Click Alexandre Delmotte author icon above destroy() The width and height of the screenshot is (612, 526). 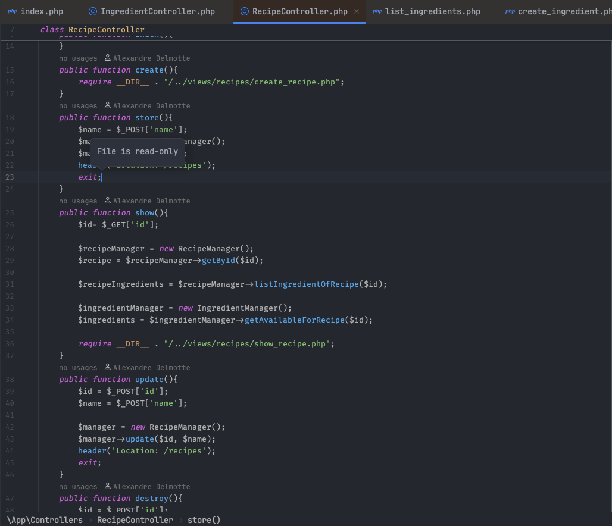108,487
